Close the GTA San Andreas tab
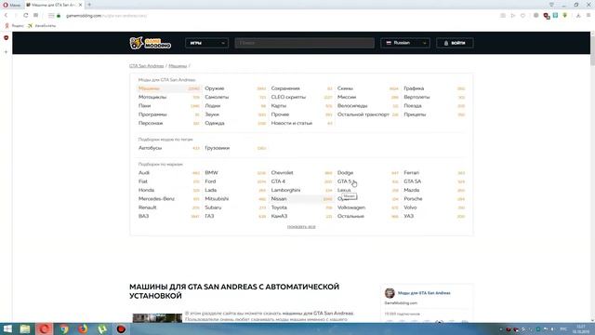 (x=80, y=5)
